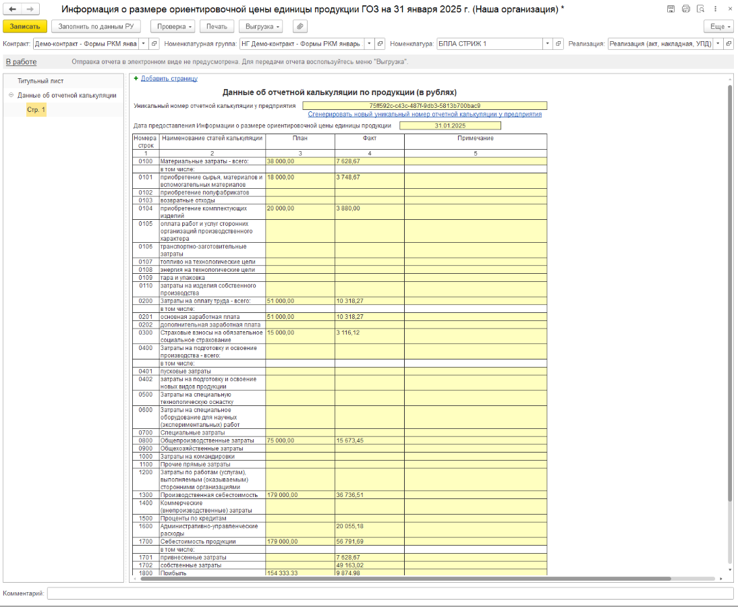Open the Реализация dropdown list
738x607 pixels.
718,44
